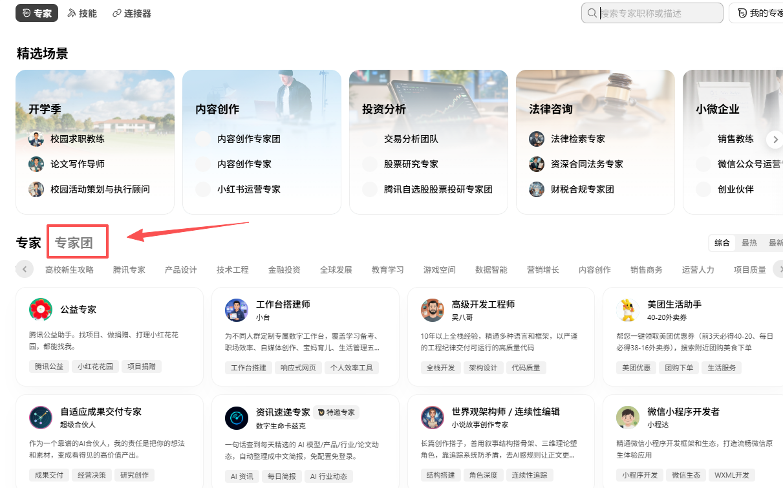Click the 特邀专家 badge

[336, 412]
